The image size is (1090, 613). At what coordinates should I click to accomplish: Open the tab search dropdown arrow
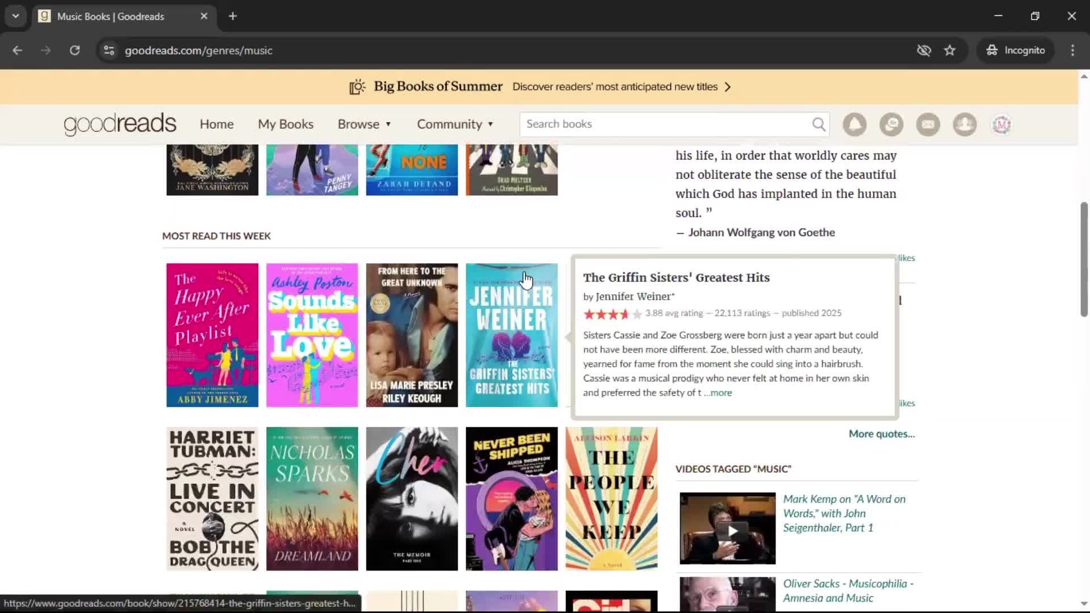[x=15, y=16]
